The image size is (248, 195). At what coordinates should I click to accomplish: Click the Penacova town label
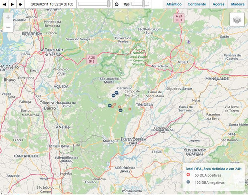tap(99, 179)
